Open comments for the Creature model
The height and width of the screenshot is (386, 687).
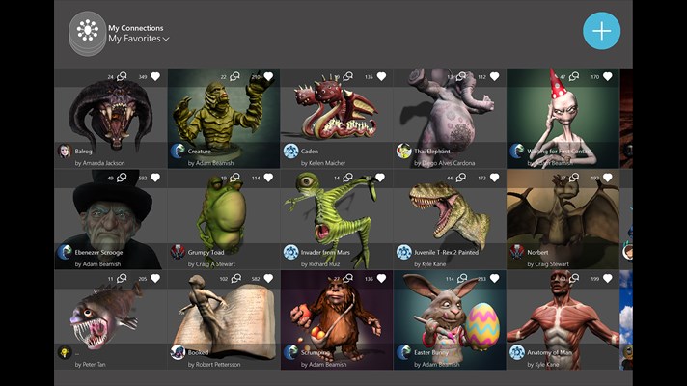click(x=234, y=76)
